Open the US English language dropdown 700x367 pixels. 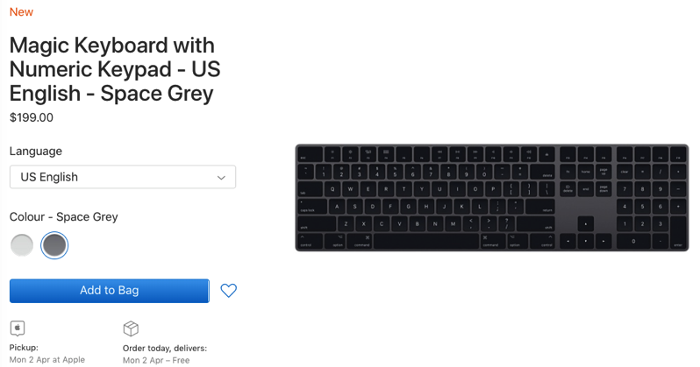122,177
